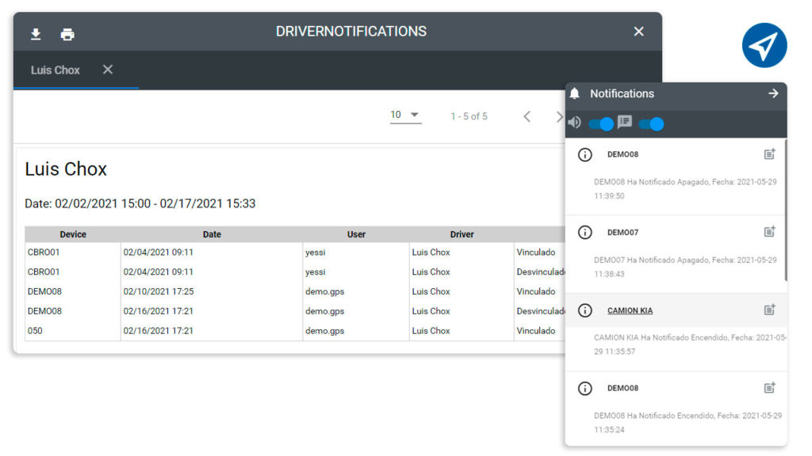The image size is (812, 456).
Task: Click the notifications panel scrollbar
Action: [786, 210]
